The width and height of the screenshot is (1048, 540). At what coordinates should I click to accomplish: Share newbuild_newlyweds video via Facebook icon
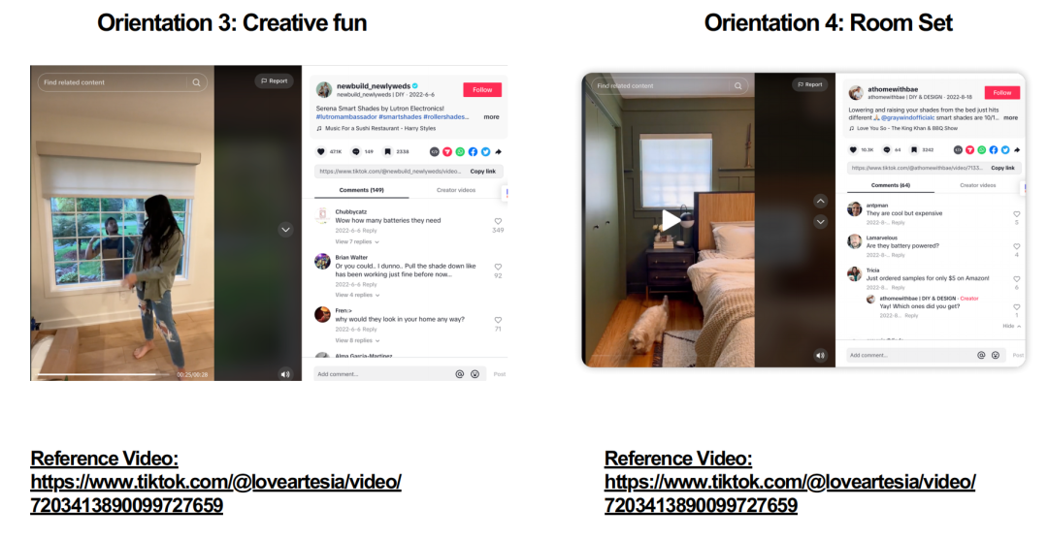473,152
